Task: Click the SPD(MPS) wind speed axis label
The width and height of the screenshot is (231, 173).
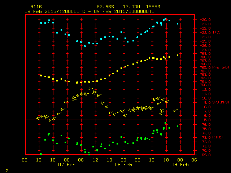Action: pos(221,102)
